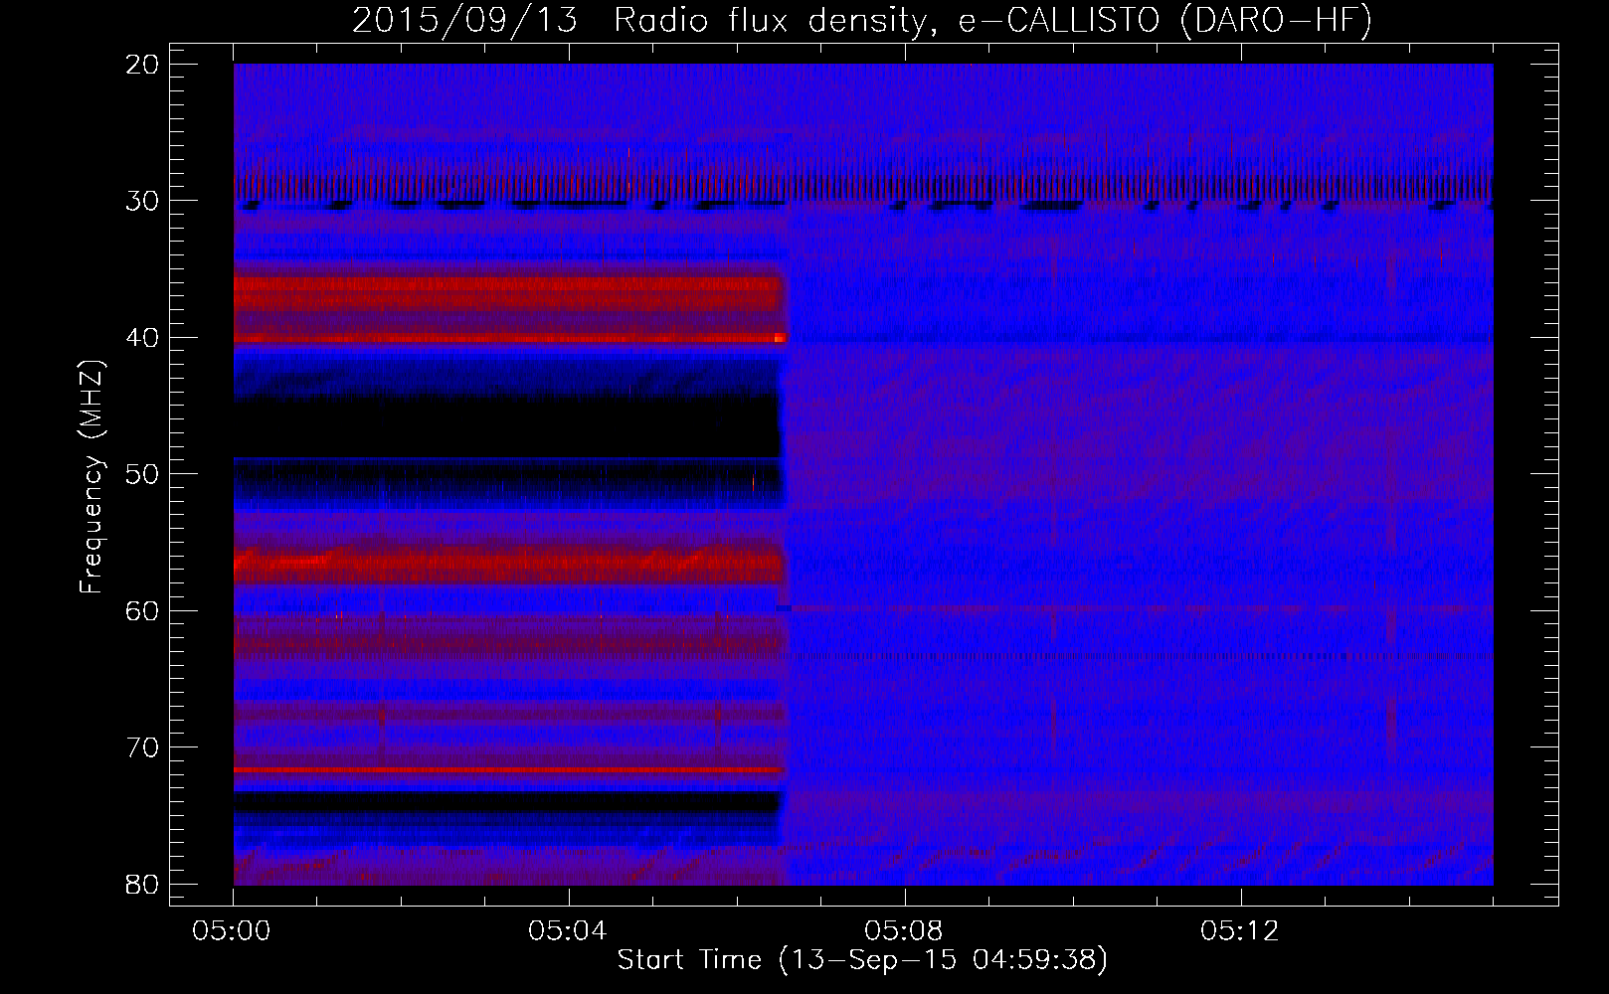Click the 30 frequency tick label
The height and width of the screenshot is (994, 1609).
tap(143, 201)
